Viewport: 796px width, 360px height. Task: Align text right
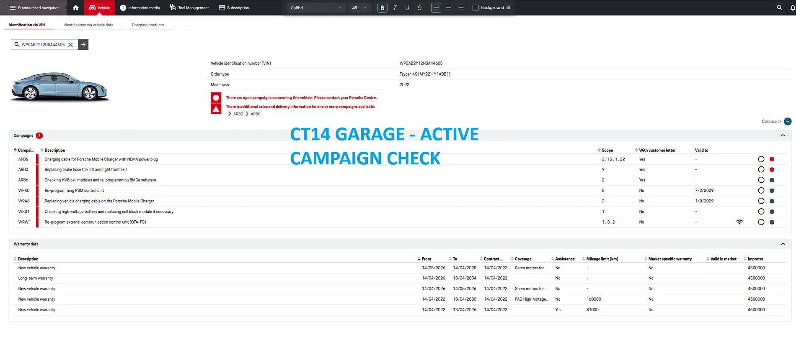(461, 8)
